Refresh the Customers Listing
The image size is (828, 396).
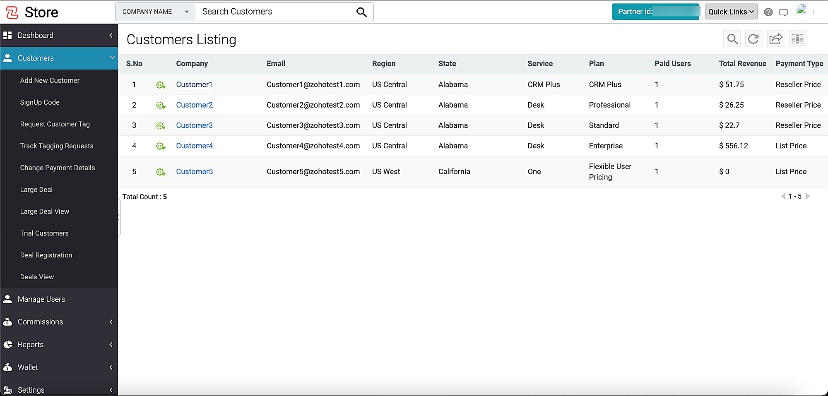(x=753, y=39)
